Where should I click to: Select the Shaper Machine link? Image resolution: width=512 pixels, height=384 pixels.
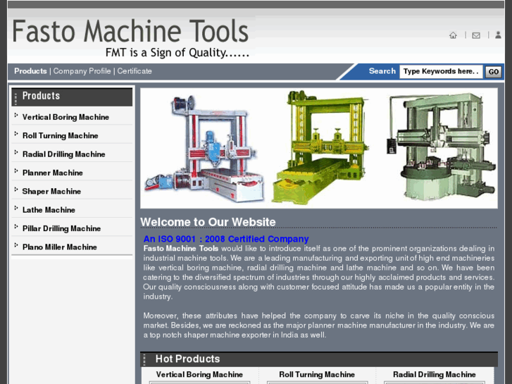point(51,192)
